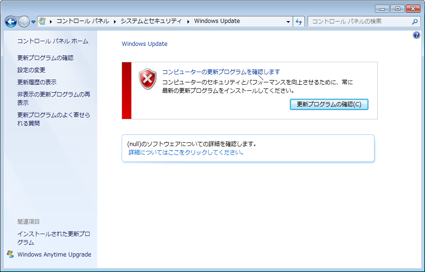Viewport: 425px width, 272px height.
Task: Maximize the Windows Update window
Action: pos(397,9)
